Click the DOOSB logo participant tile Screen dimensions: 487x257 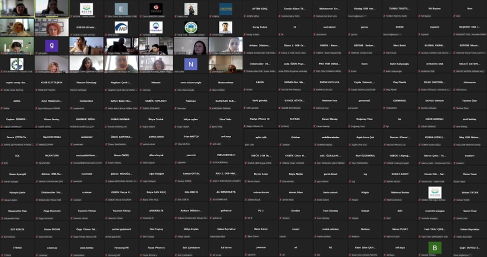(156, 9)
